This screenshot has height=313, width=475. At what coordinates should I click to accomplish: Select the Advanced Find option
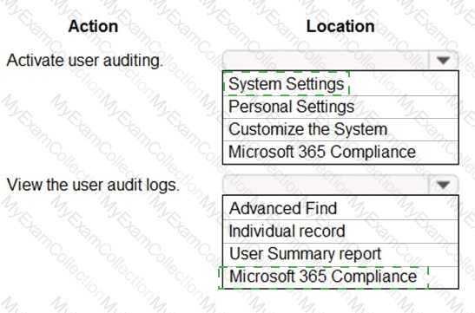click(340, 208)
